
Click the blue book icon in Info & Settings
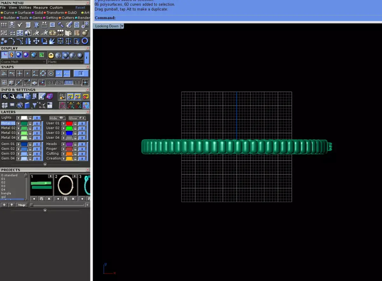27,105
